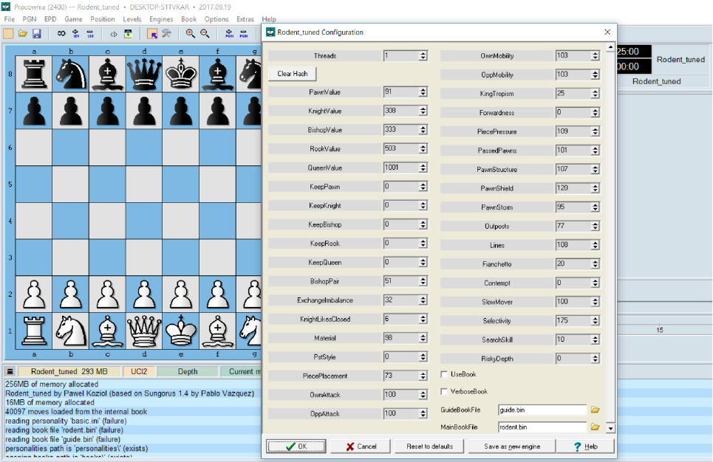Adjust the SearchSkill spinner arrows
Screen dimensions: 713x462
pos(596,339)
